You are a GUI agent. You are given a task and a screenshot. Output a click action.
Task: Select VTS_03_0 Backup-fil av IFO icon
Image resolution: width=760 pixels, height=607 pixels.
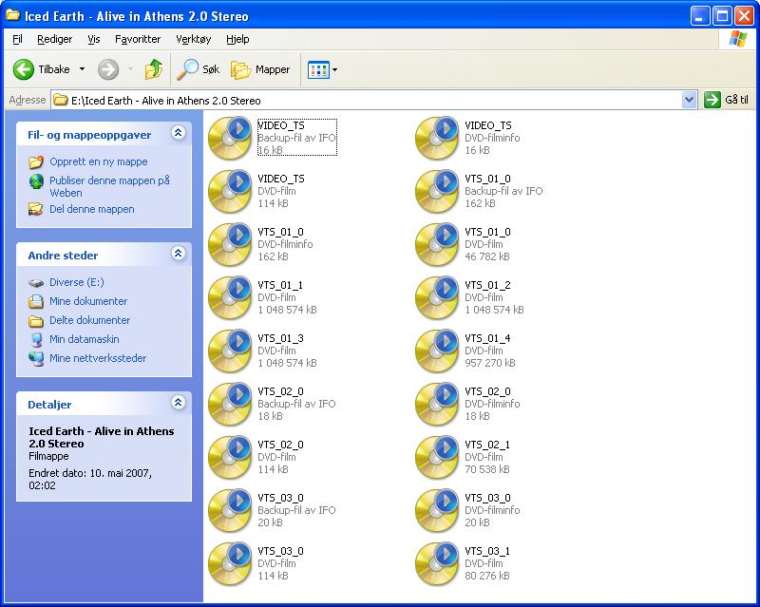(230, 510)
